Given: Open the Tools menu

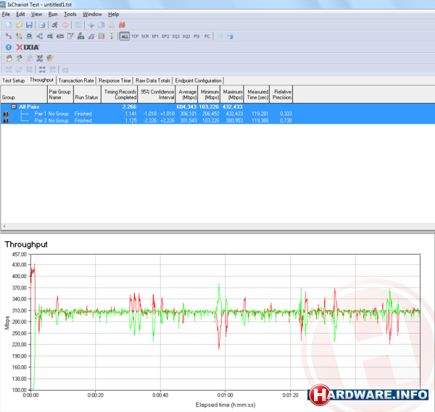Looking at the screenshot, I should coord(70,14).
